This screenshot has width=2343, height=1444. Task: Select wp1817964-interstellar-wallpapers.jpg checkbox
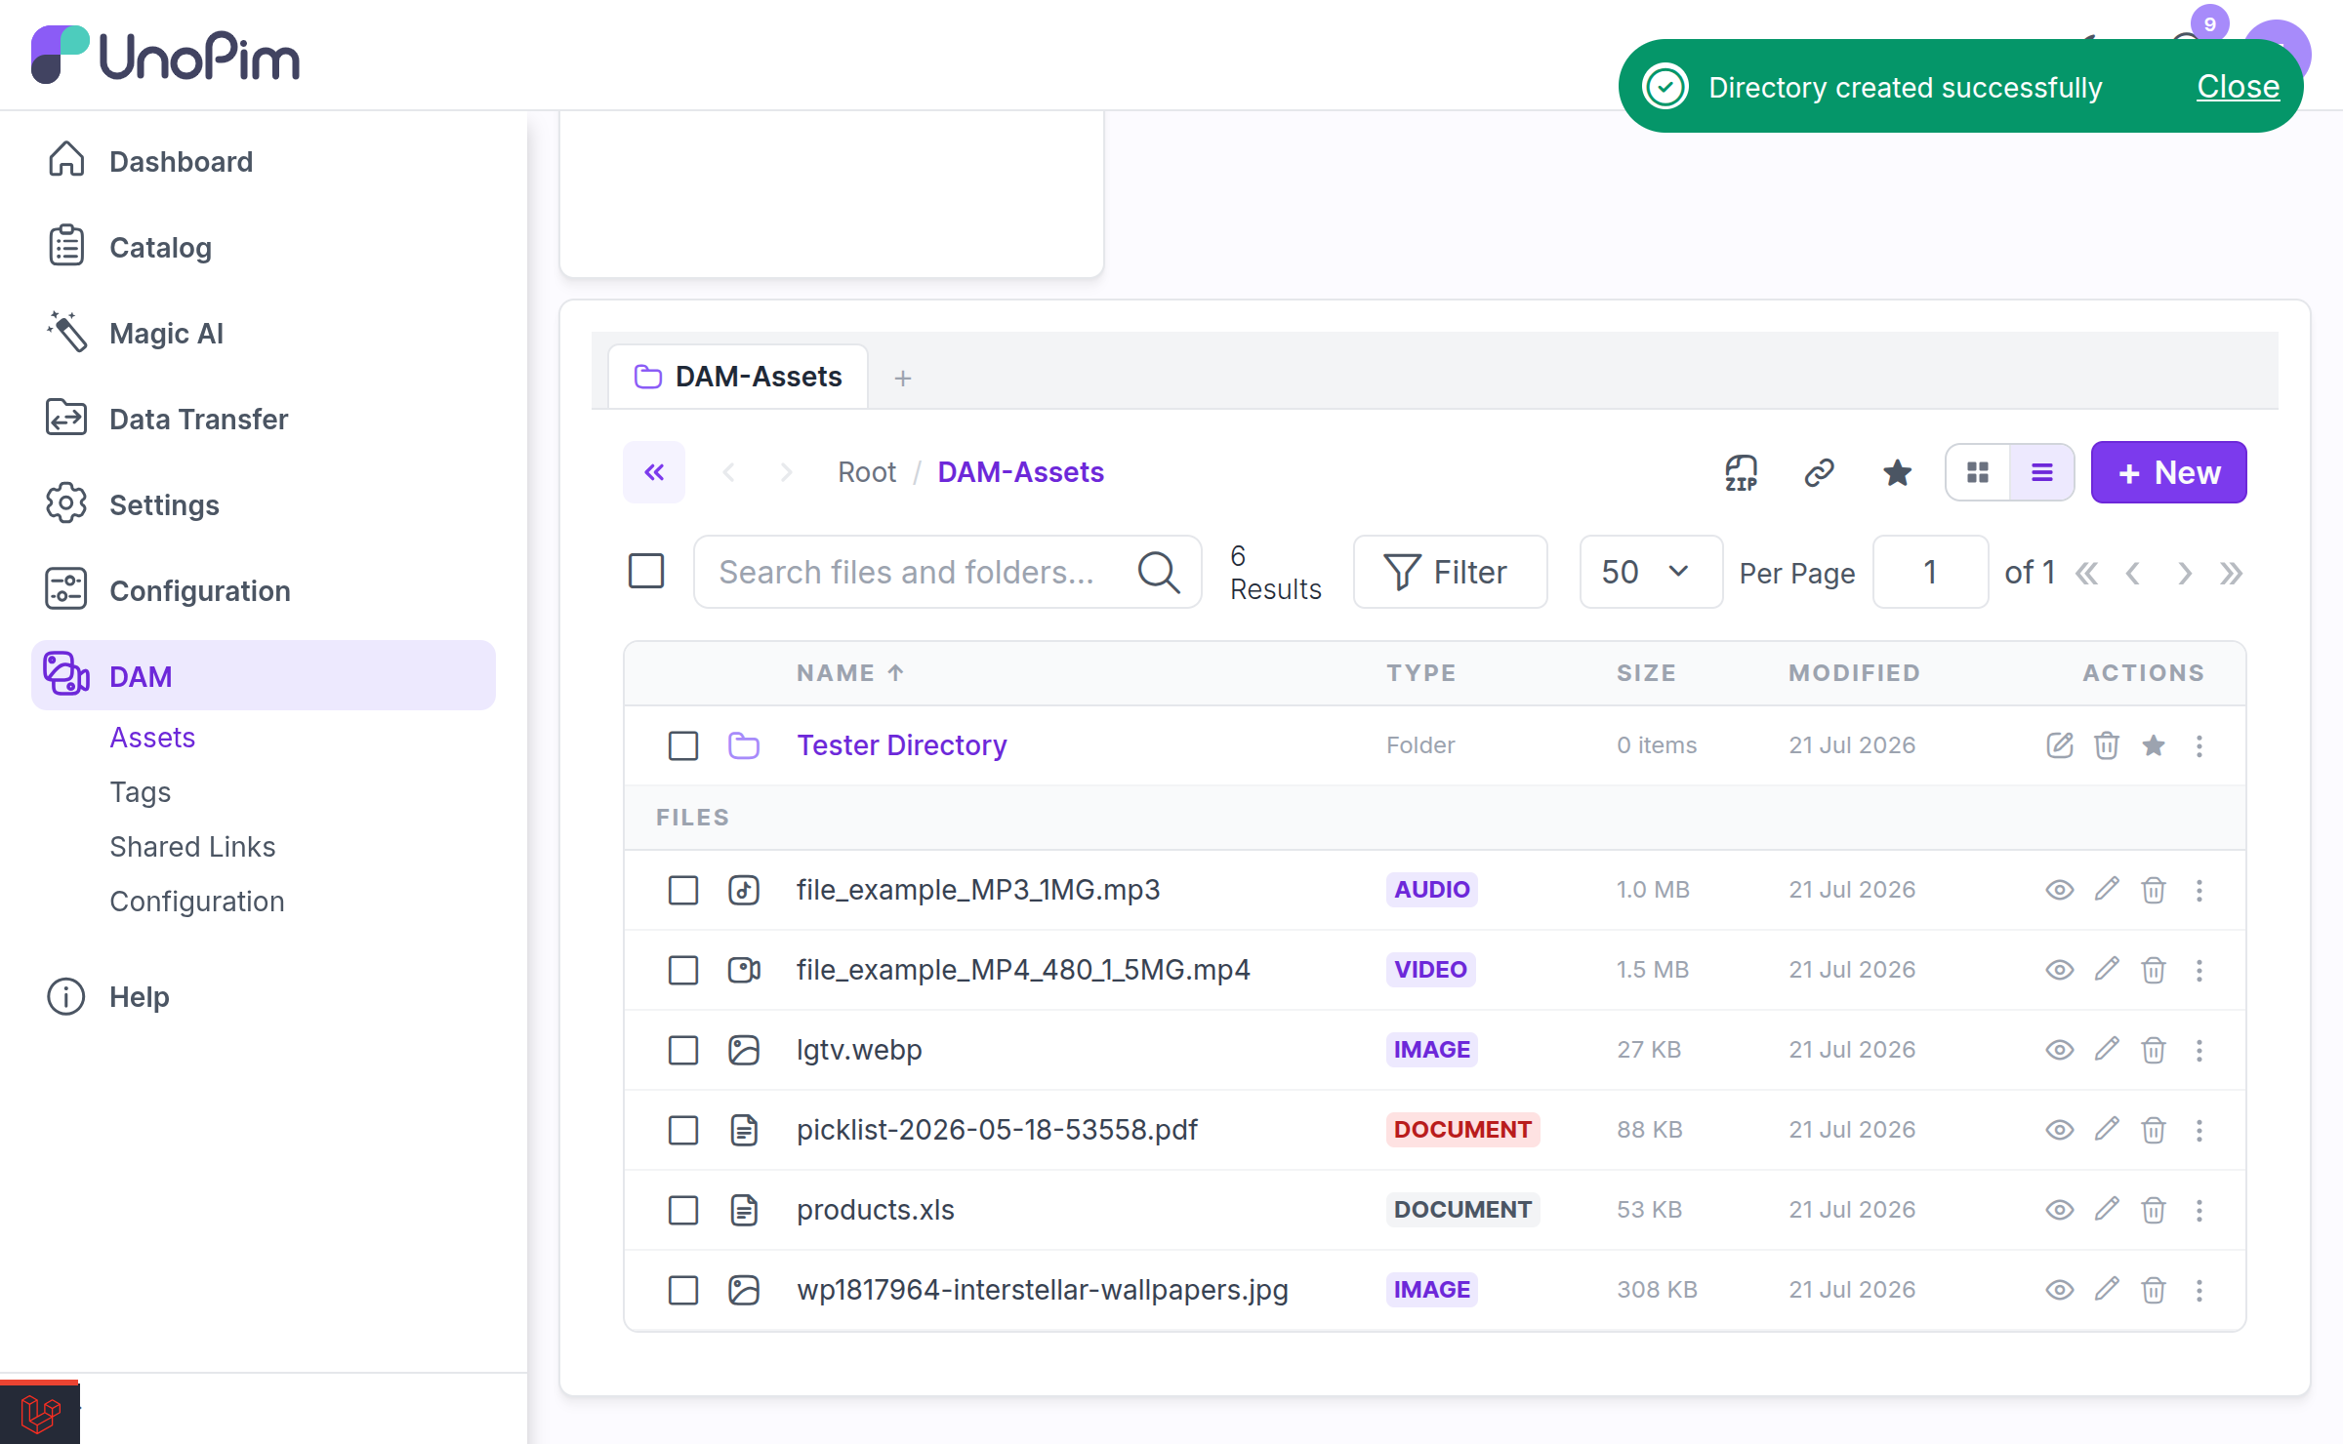(683, 1290)
